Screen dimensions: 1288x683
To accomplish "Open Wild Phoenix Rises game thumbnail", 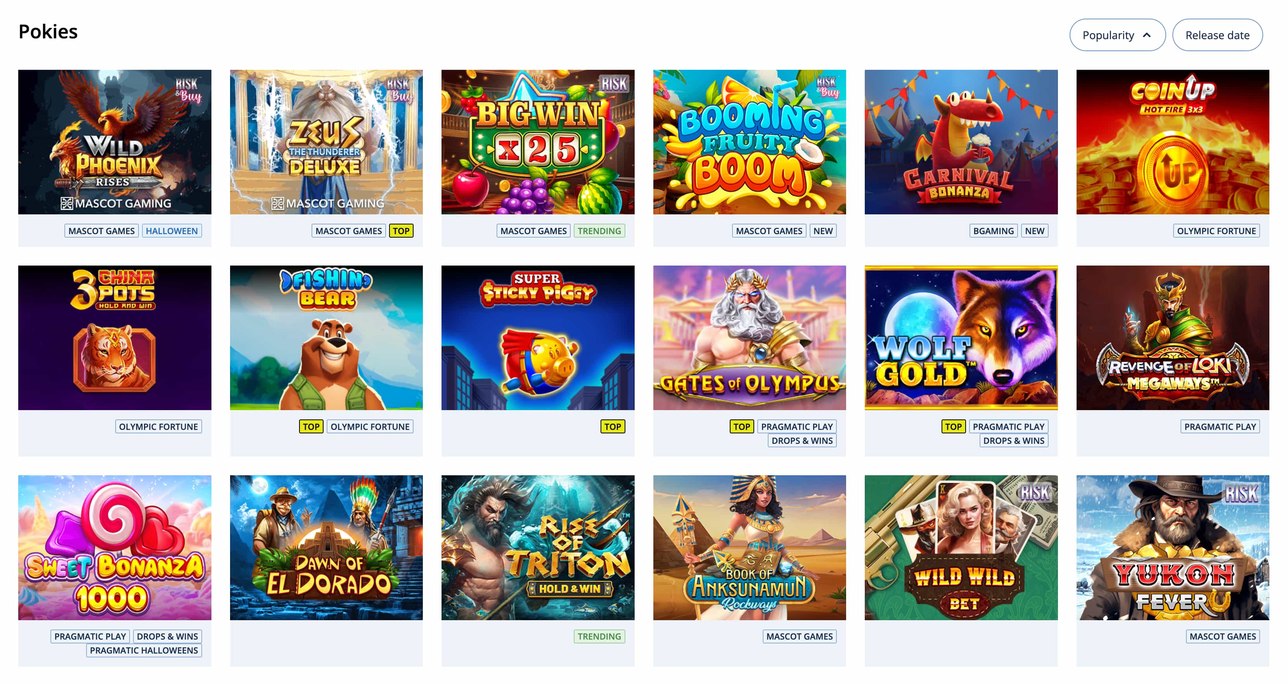I will [x=114, y=142].
